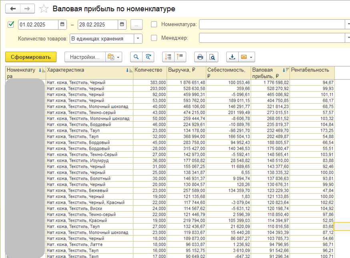Click the find magnifier icon in toolbar

(137, 57)
